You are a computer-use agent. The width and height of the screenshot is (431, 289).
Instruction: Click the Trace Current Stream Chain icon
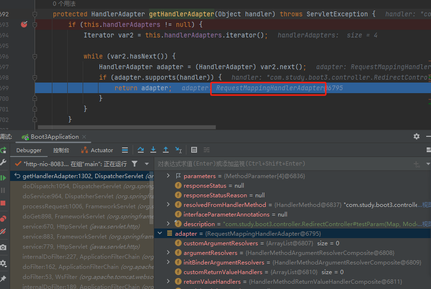(x=207, y=150)
